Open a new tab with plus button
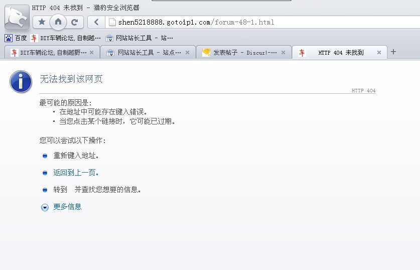Viewport: 420px width, 270px height. [393, 52]
